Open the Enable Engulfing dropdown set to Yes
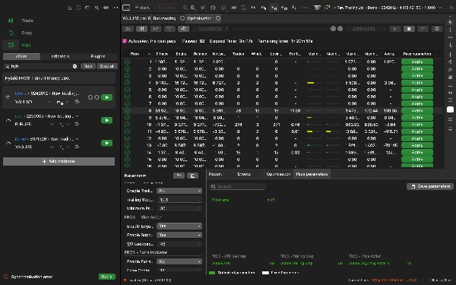The width and height of the screenshot is (456, 285). coord(179,226)
